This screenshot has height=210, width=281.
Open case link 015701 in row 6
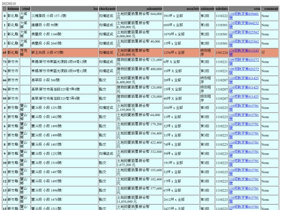tap(244, 126)
